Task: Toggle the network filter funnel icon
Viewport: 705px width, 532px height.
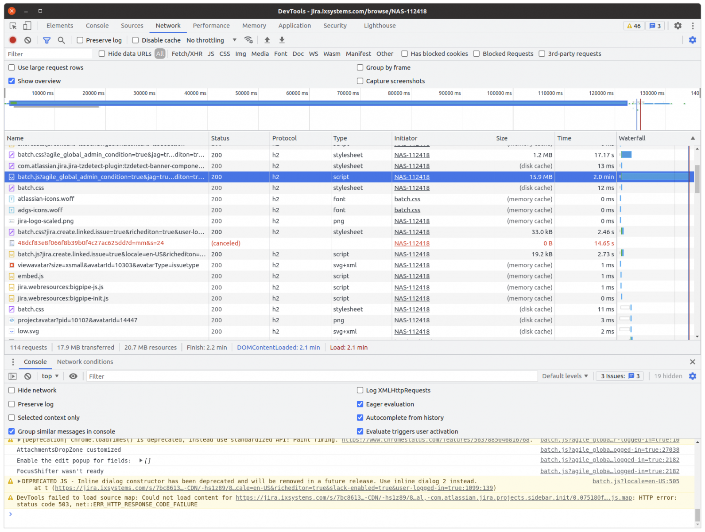Action: (46, 40)
